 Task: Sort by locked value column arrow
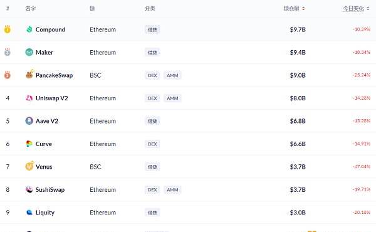tap(303, 9)
